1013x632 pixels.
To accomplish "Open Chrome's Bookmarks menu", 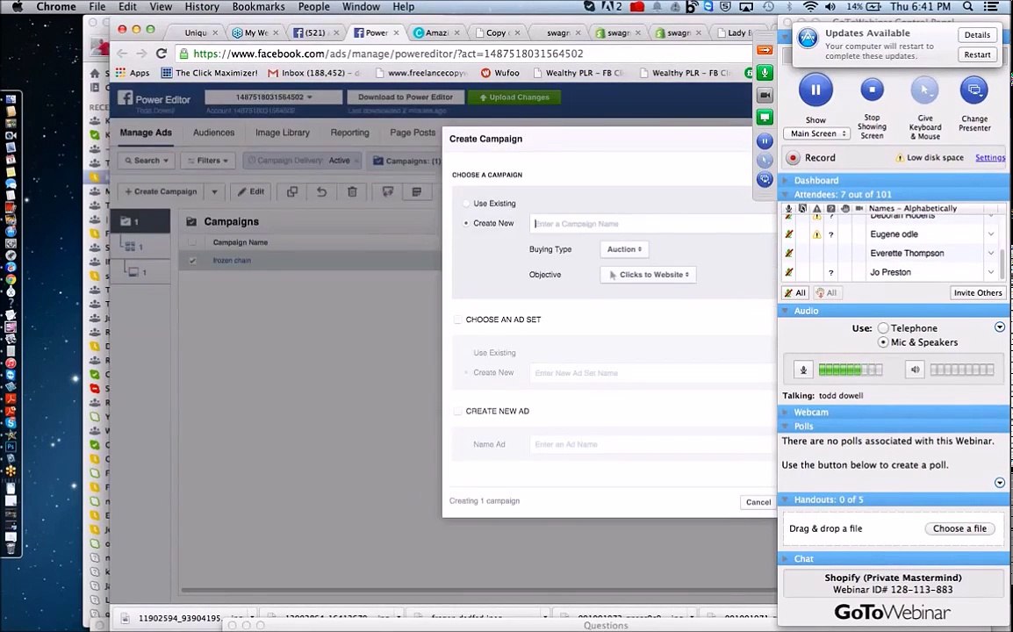I will point(258,6).
